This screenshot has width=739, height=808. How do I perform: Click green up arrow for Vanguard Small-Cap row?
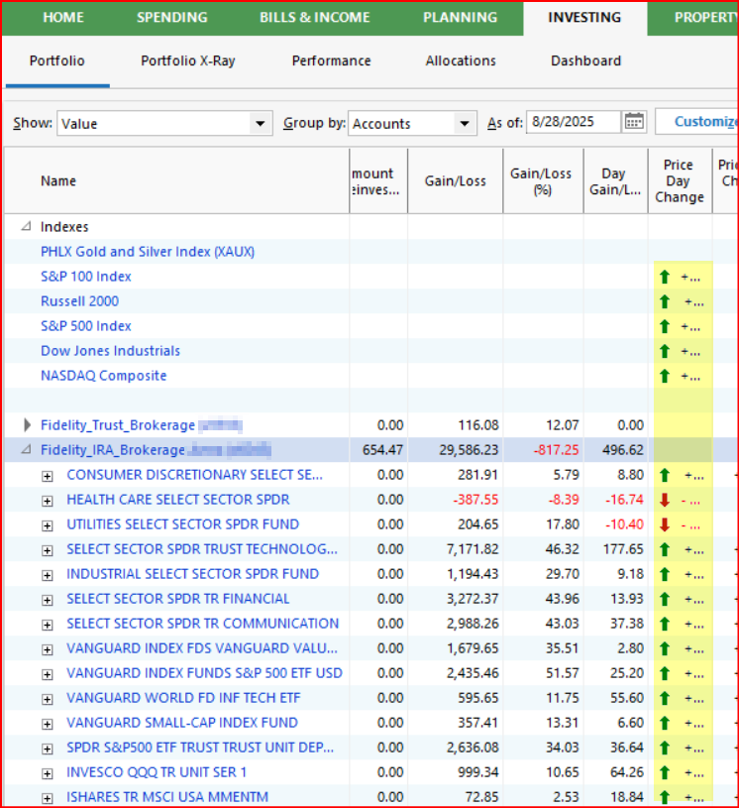[665, 723]
